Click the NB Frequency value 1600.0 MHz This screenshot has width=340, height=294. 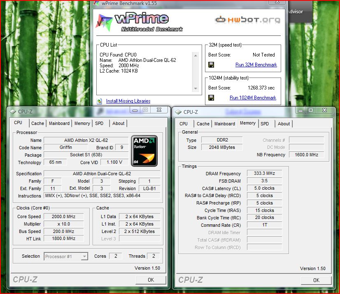[x=306, y=155]
